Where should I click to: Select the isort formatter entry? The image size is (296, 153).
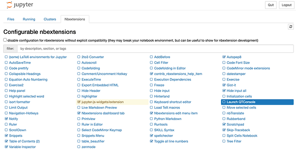click(x=19, y=102)
